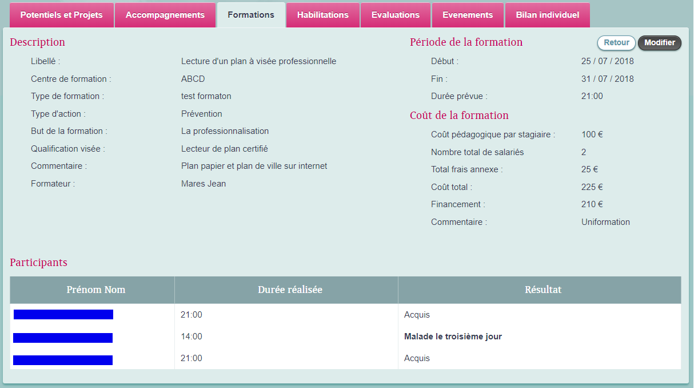This screenshot has height=388, width=694.
Task: Click the 225 € total cost value
Action: [x=592, y=187]
